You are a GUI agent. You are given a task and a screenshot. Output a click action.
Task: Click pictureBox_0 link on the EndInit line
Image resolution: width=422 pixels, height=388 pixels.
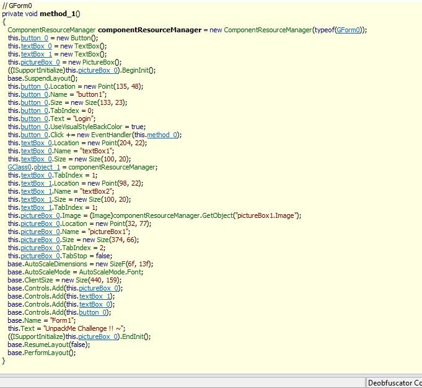(x=97, y=336)
